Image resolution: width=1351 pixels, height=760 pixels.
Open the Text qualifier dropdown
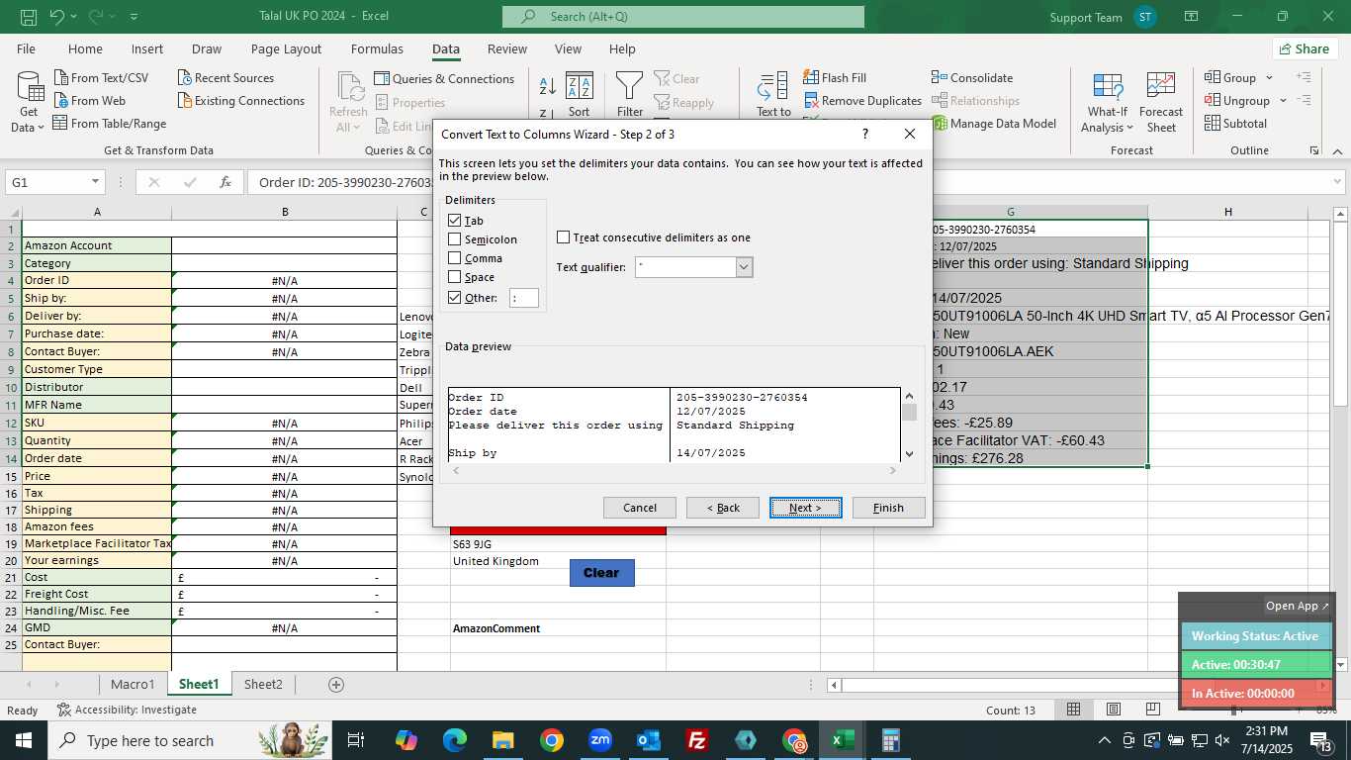745,267
